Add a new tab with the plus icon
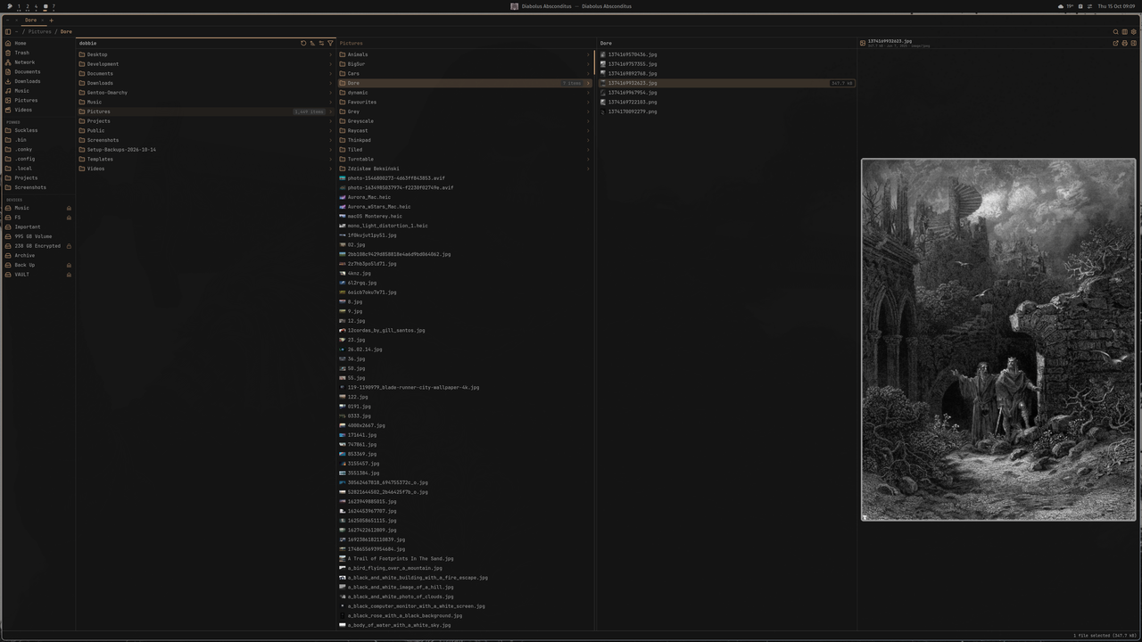1142x642 pixels. click(x=51, y=20)
